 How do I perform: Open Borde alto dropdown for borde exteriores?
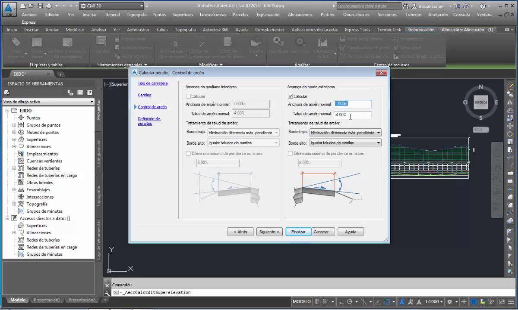pos(345,143)
